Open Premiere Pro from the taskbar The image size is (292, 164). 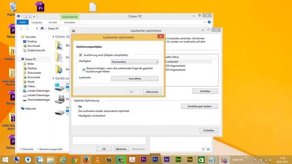[x=144, y=160]
